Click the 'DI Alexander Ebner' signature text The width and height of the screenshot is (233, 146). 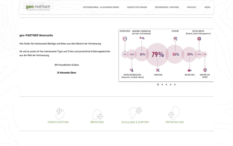click(66, 73)
